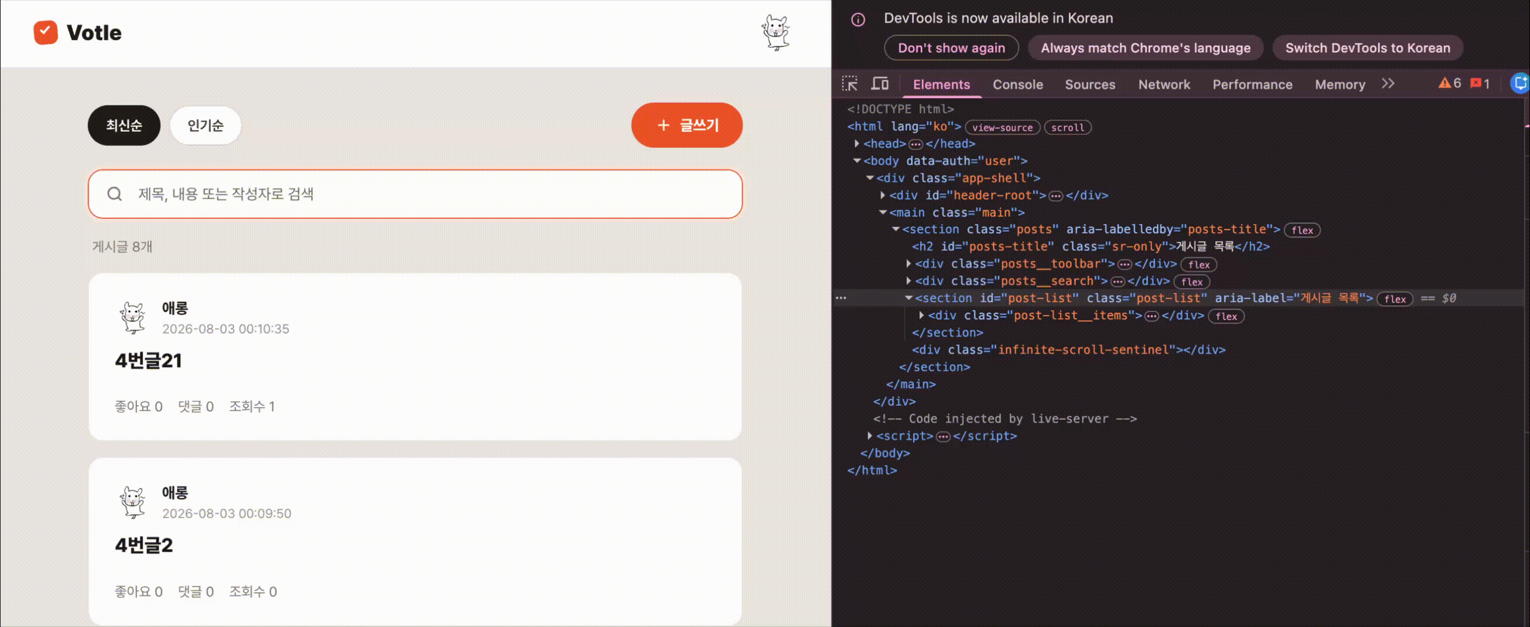Open the warnings count indicator
The width and height of the screenshot is (1530, 627).
tap(1449, 83)
